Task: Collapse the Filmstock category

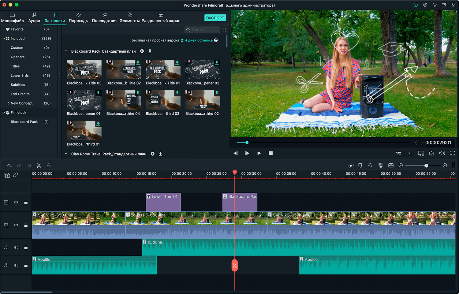Action: pos(4,113)
